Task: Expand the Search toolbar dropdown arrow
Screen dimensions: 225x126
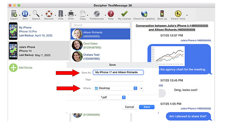Action: (x=42, y=15)
